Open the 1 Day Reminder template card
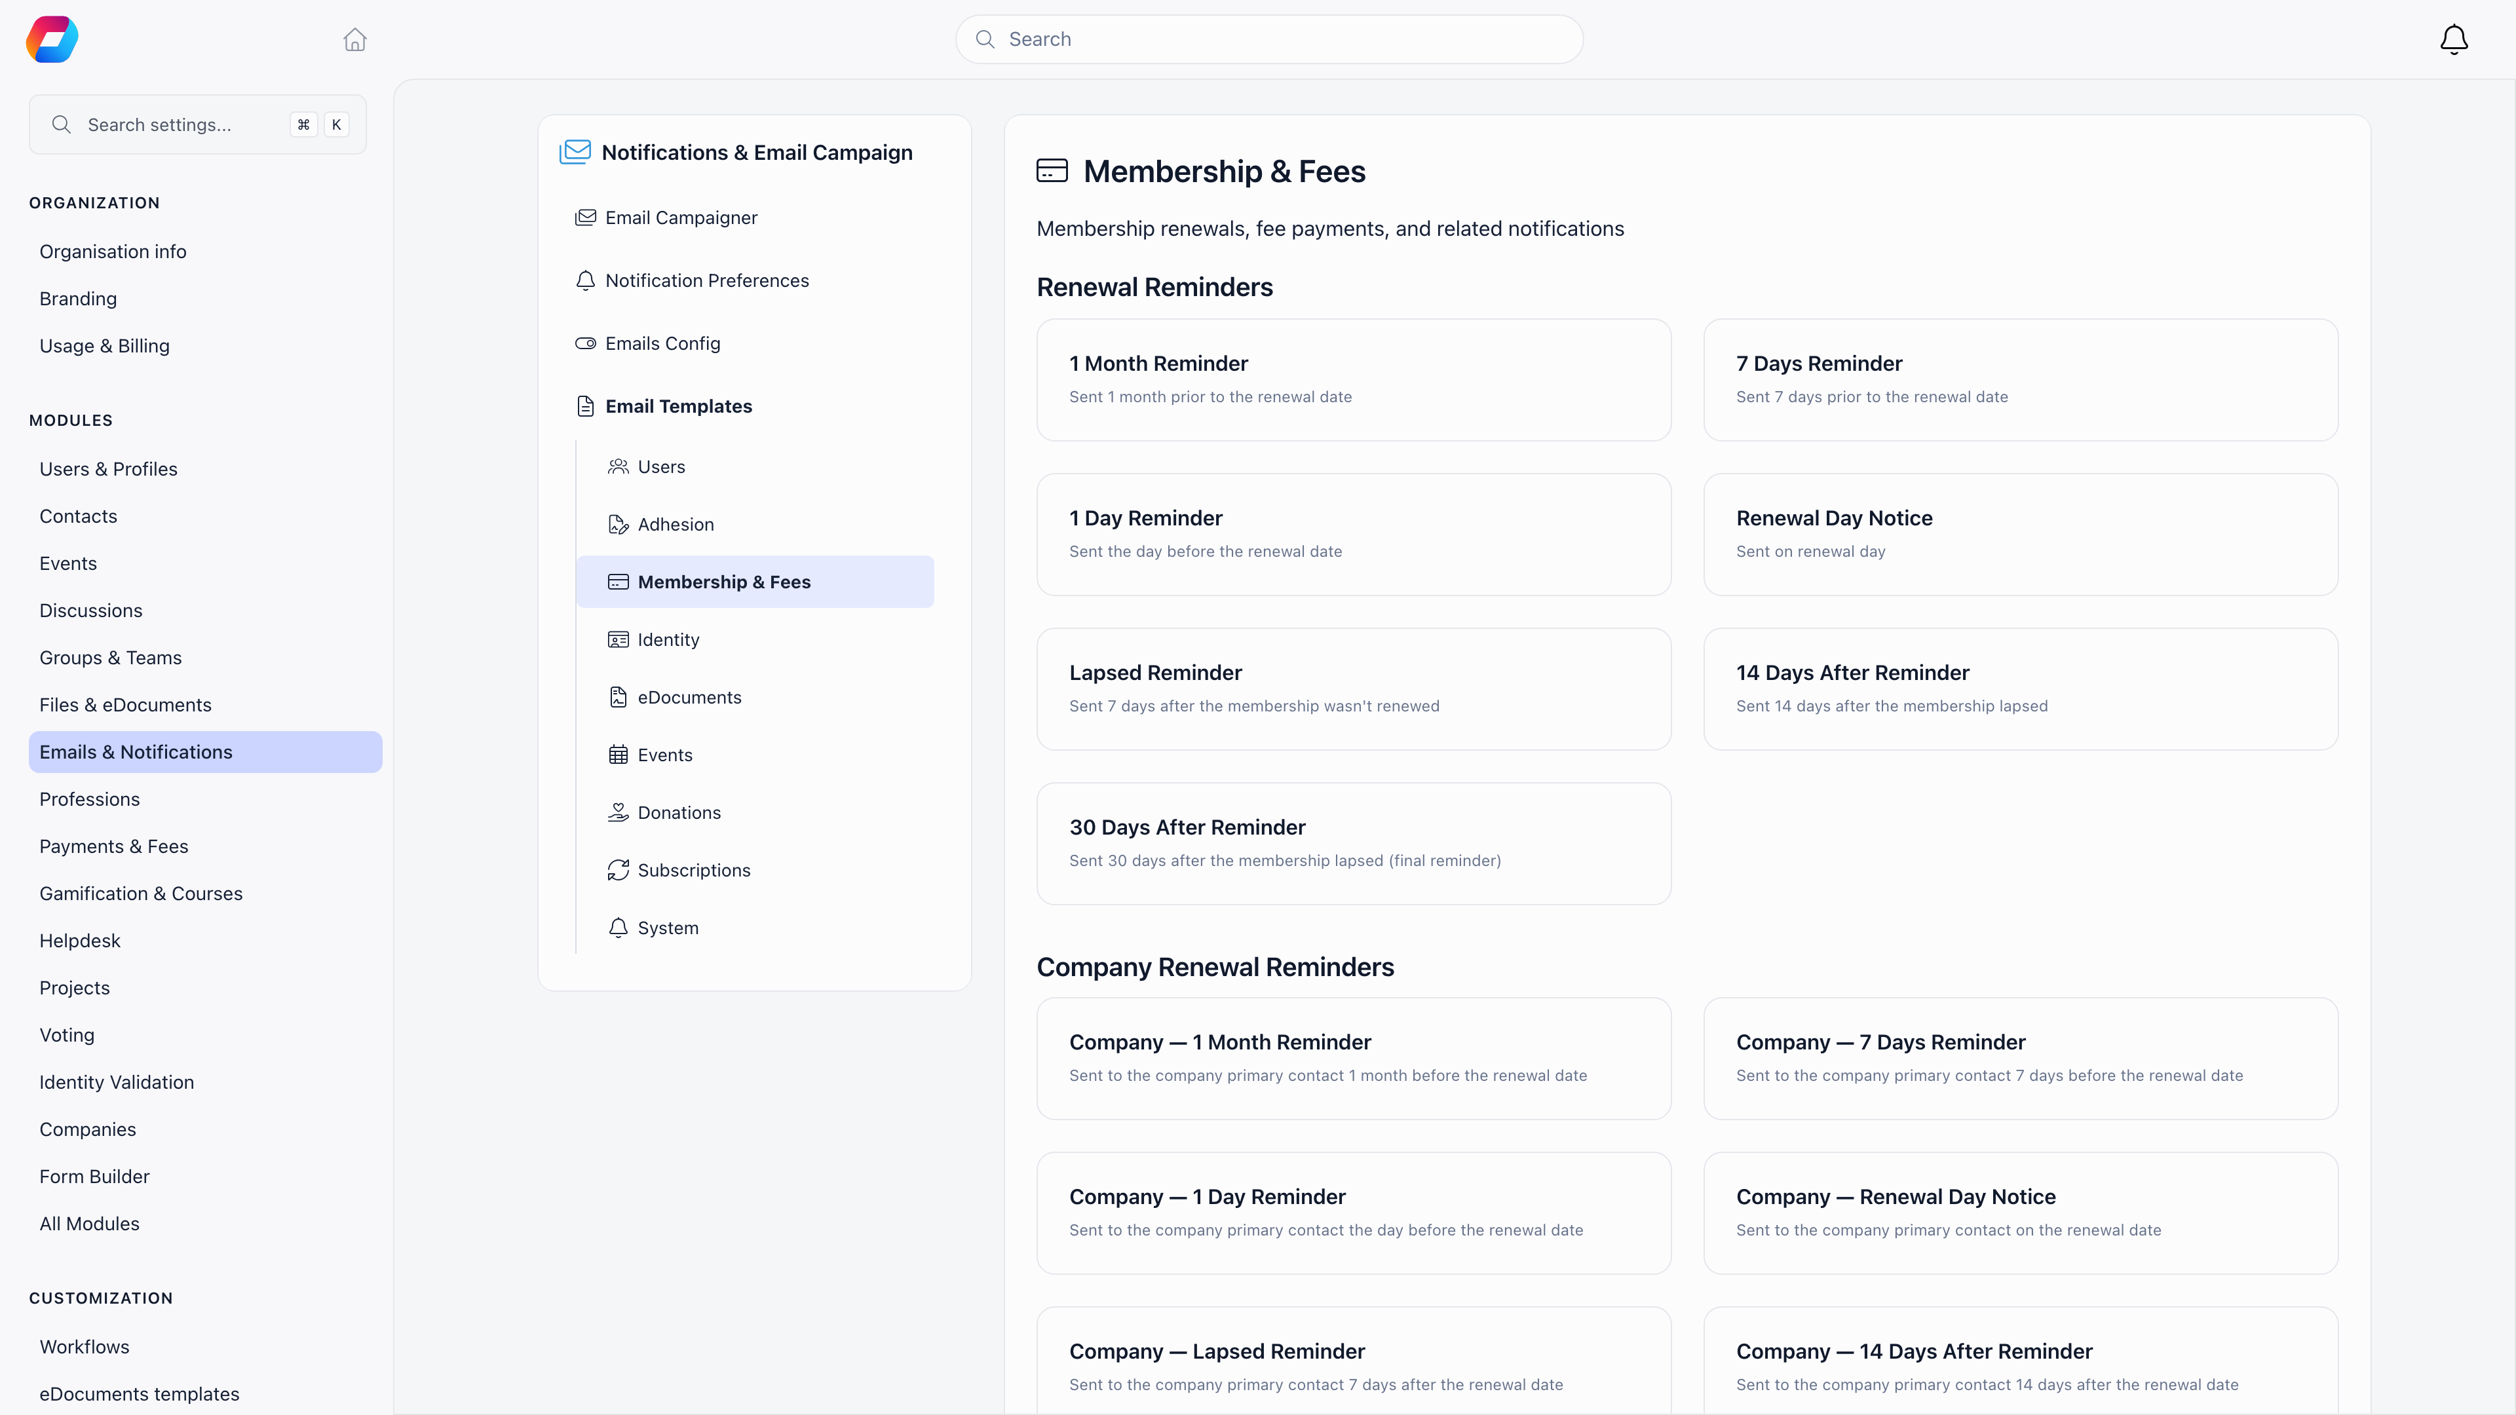The height and width of the screenshot is (1415, 2516). [1354, 534]
